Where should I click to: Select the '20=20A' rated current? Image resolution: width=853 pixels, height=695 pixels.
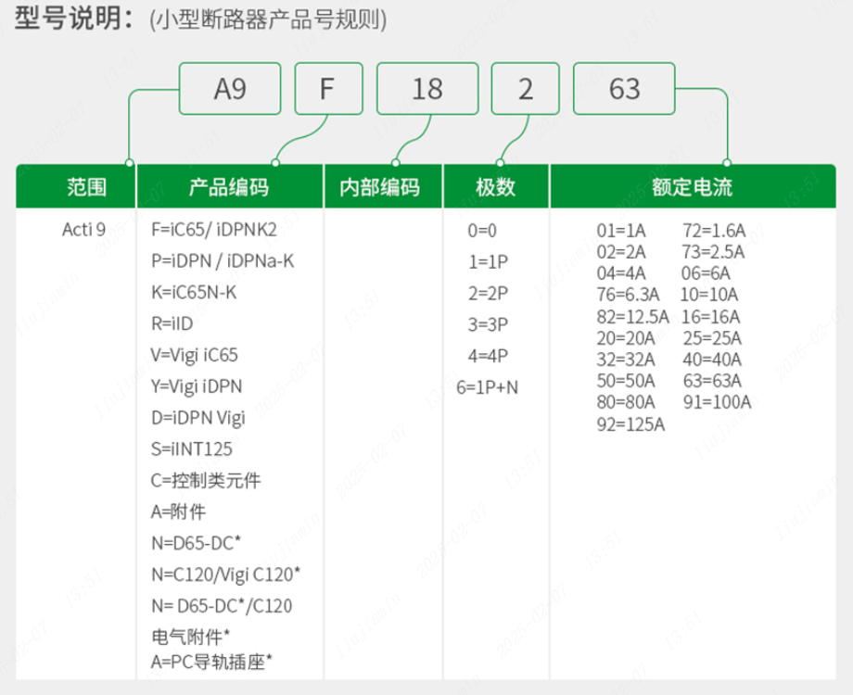tap(626, 338)
